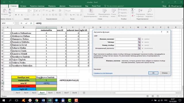
Task: Click the increase indent icon
Action: [56, 15]
